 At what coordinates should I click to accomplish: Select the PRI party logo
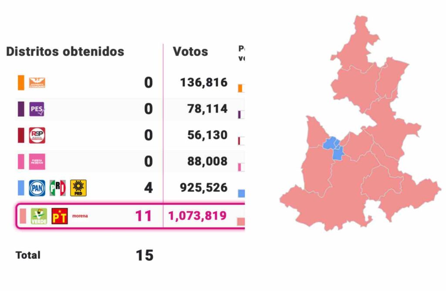57,188
